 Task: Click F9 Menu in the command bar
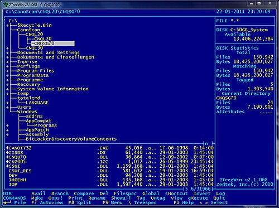click(x=112, y=202)
